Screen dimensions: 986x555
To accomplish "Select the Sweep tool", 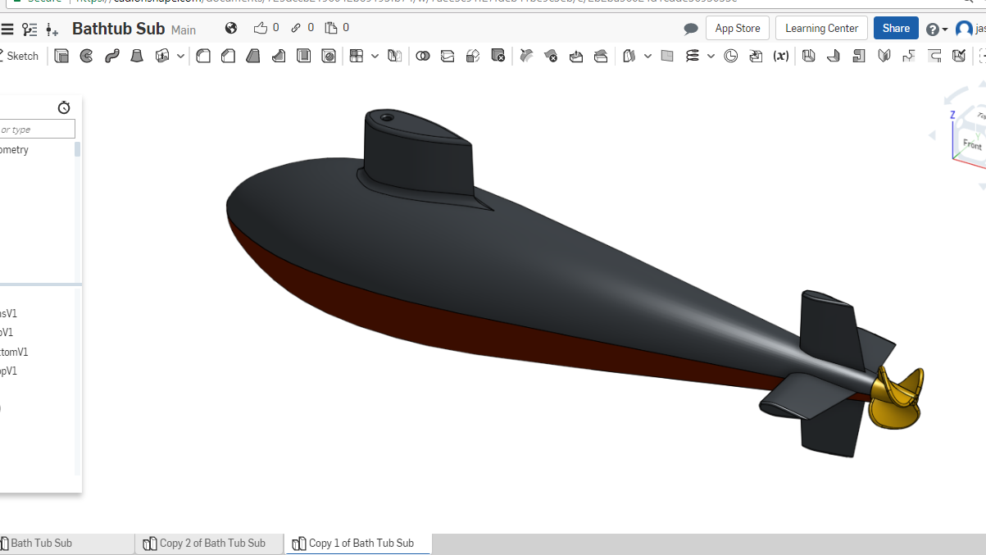I will (111, 57).
